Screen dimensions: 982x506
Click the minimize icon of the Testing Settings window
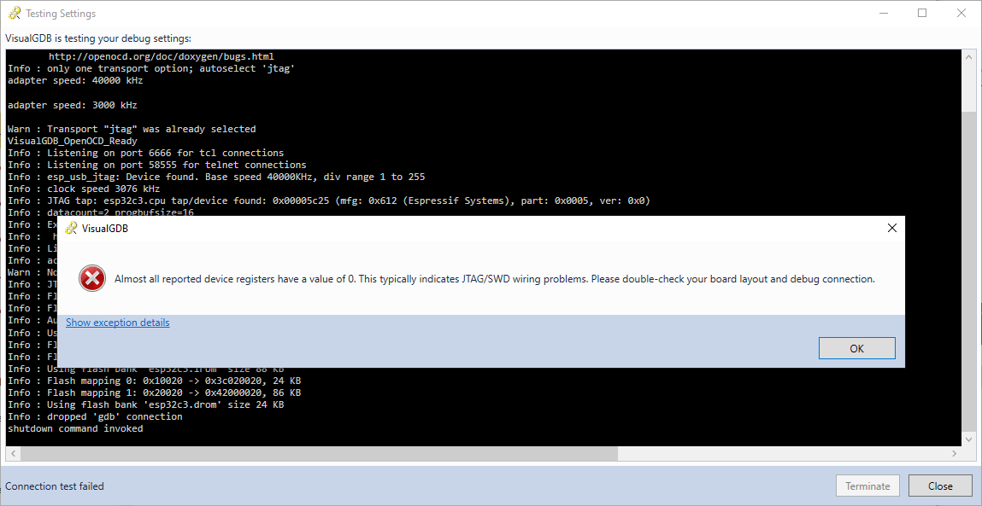[883, 13]
